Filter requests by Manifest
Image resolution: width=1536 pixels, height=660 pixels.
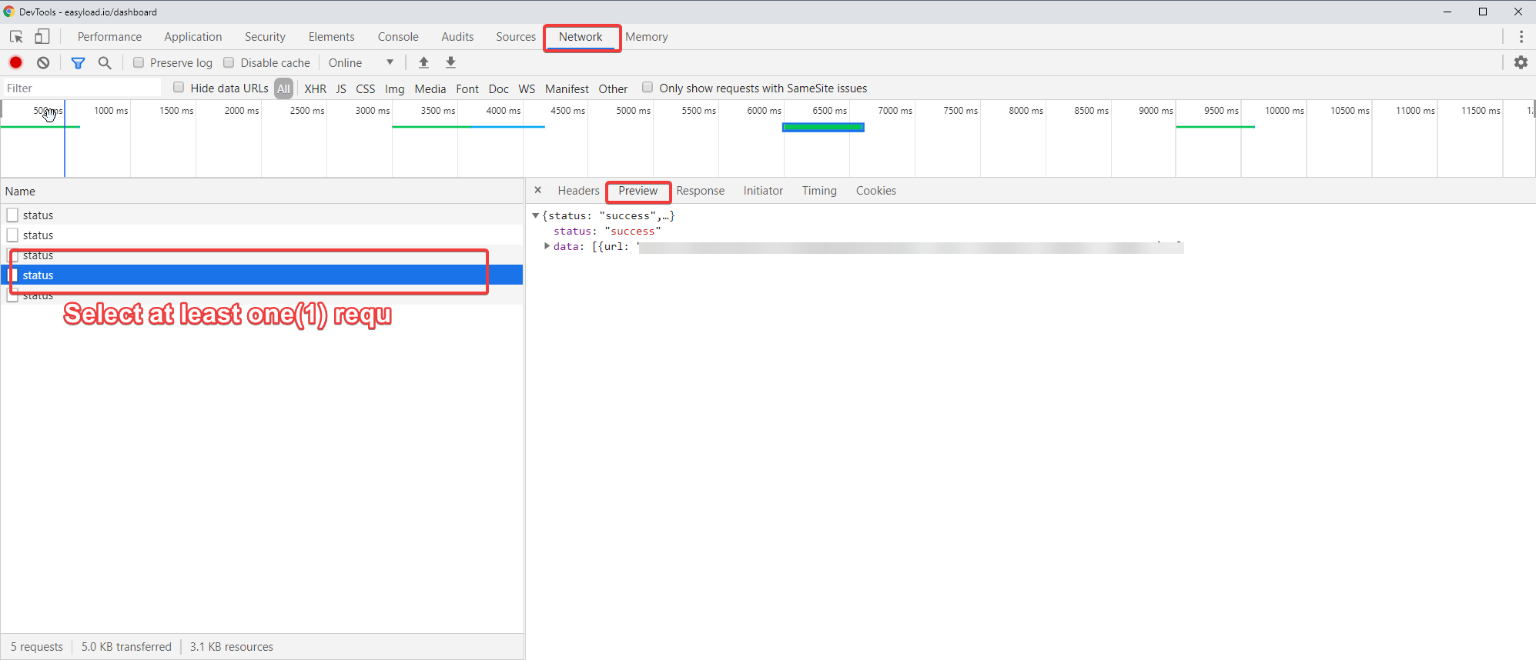click(x=567, y=88)
